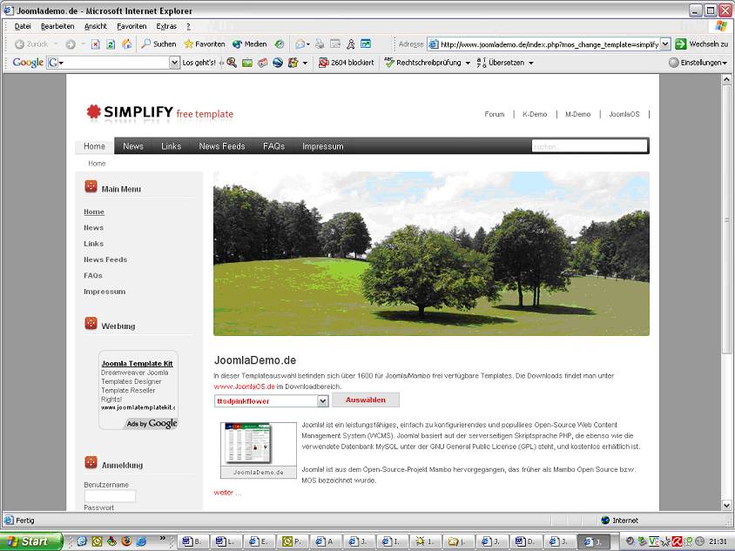
Task: Open the Datei menu
Action: [x=23, y=26]
